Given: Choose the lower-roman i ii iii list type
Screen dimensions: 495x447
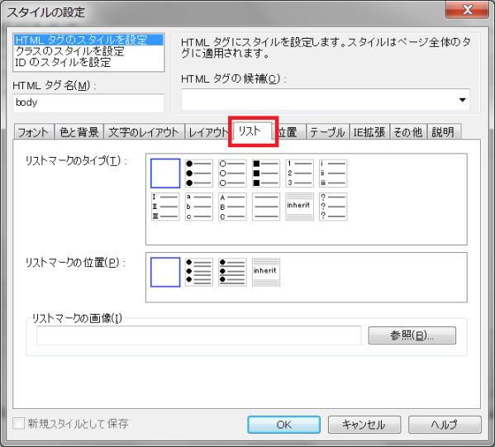Looking at the screenshot, I should coord(333,174).
